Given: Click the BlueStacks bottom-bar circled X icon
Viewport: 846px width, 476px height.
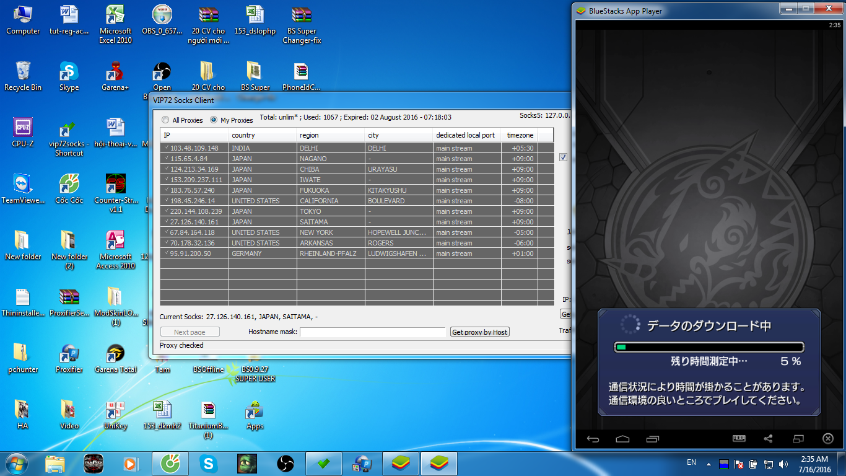Looking at the screenshot, I should 828,439.
